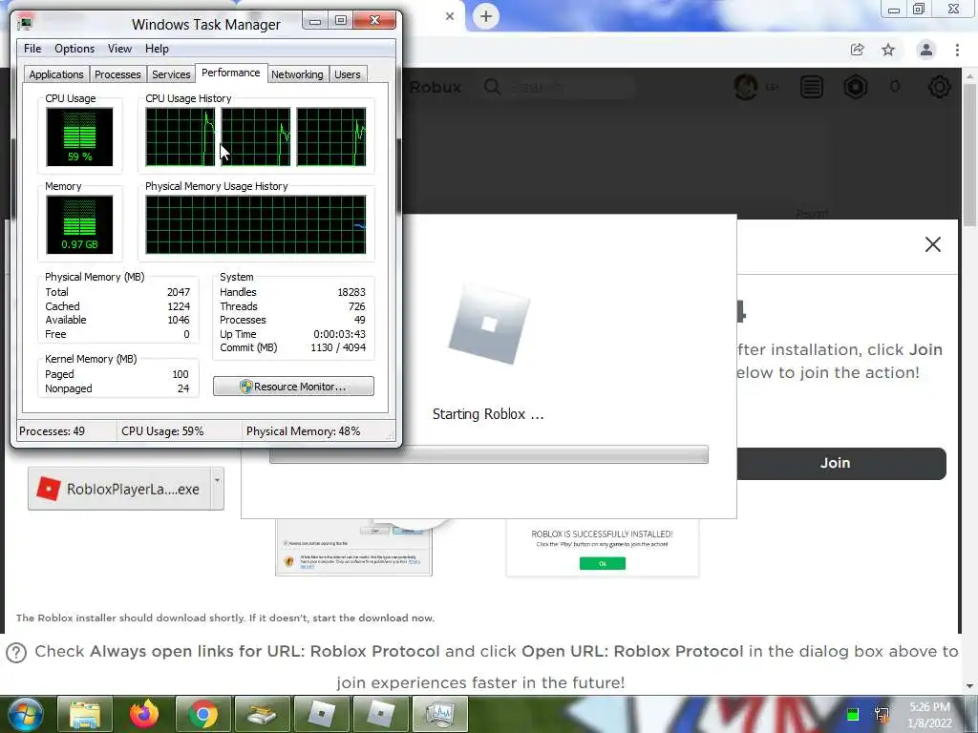Click the first CPU Usage History graph
The image size is (978, 733).
tap(181, 136)
